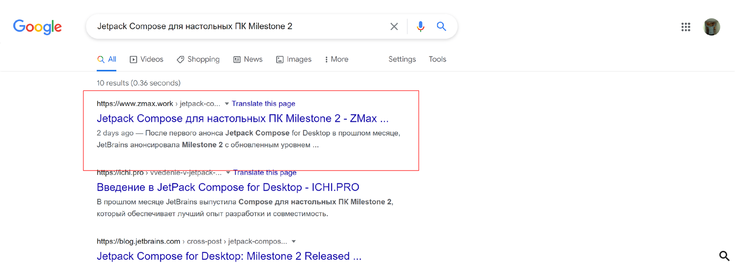Clear the search query with X icon
This screenshot has height=266, width=735.
(394, 27)
